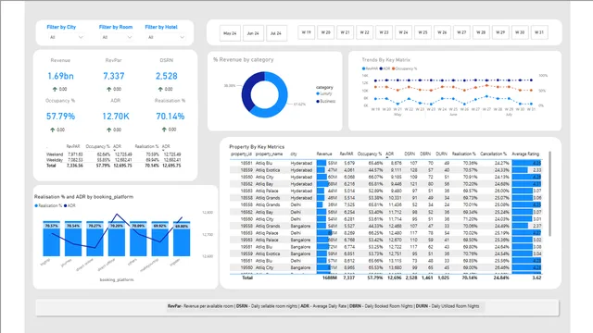This screenshot has height=333, width=593.
Task: Select week W 21 slicer button
Action: pos(345,32)
